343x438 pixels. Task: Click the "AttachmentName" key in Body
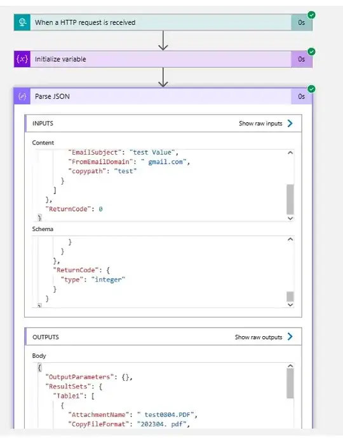(100, 415)
